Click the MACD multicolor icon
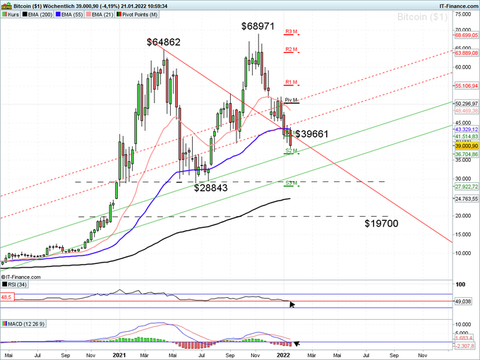 coord(4,323)
